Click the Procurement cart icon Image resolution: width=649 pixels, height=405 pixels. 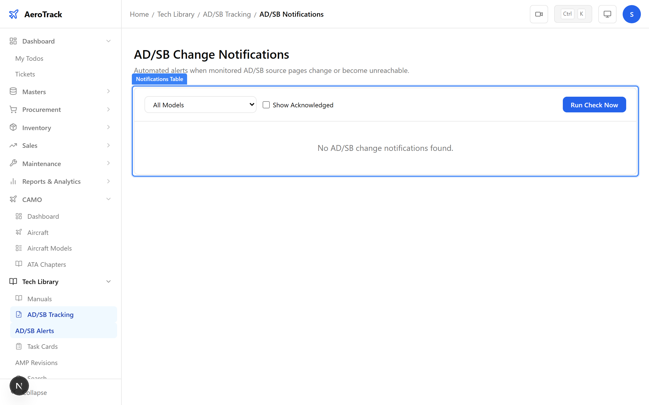click(13, 109)
